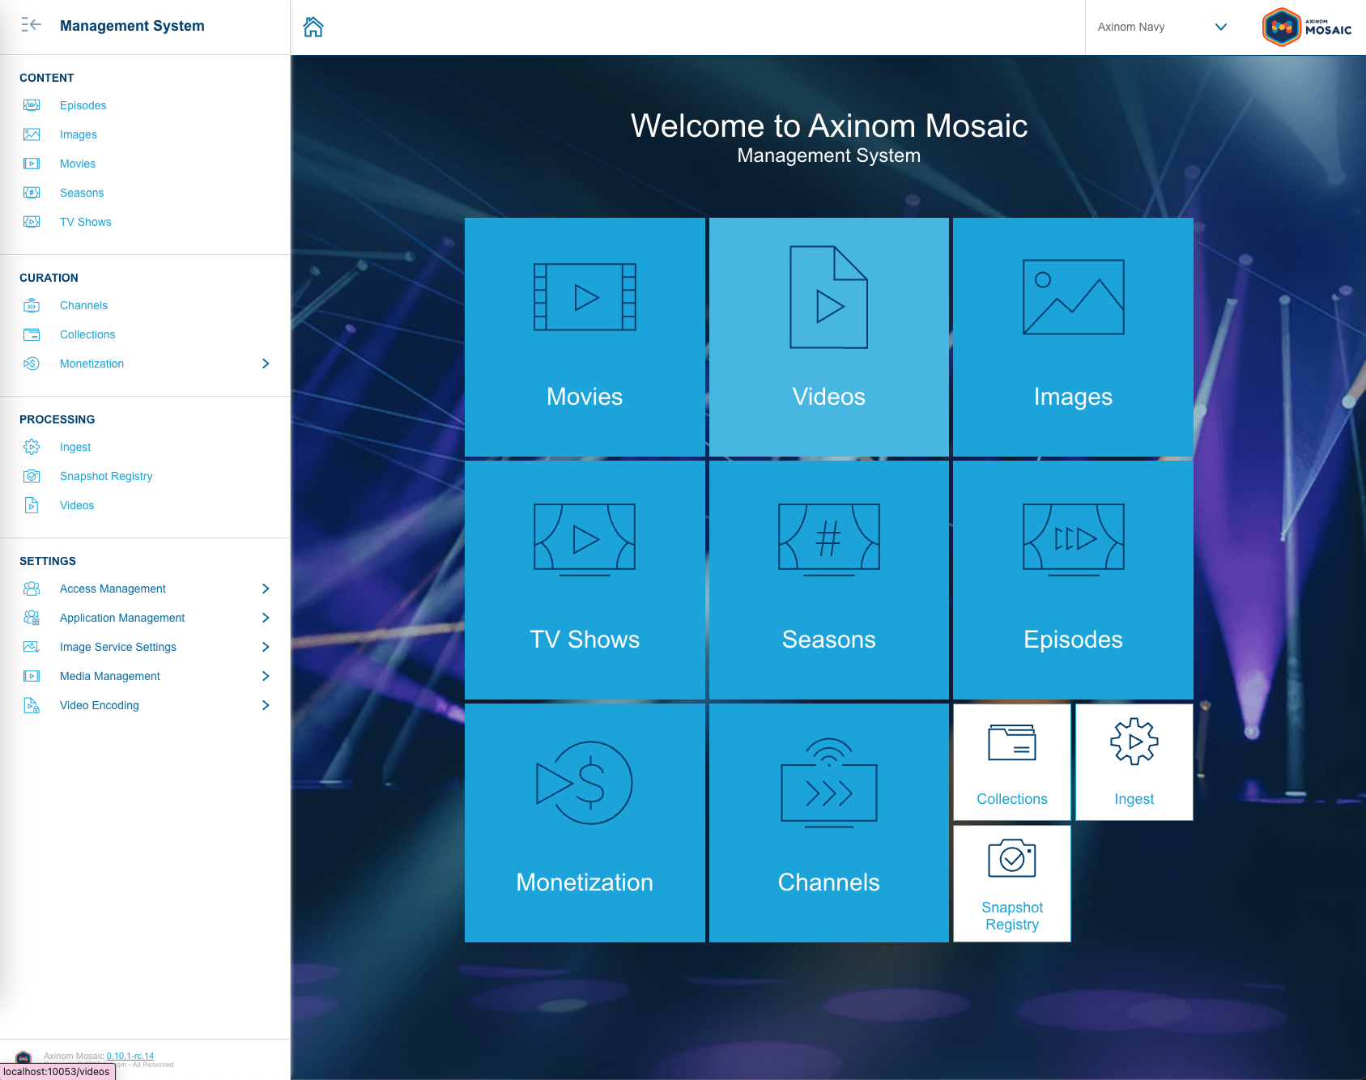Screen dimensions: 1366x1080
Task: Expand Image Service Settings chevron
Action: 266,647
